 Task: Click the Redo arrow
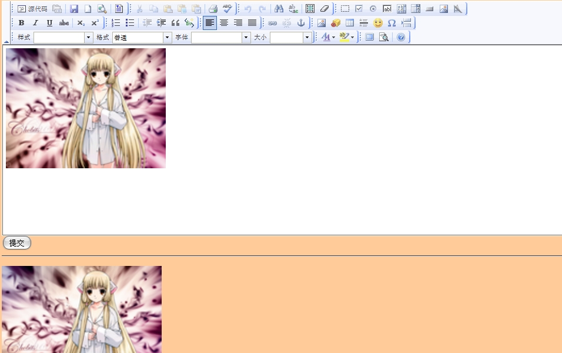pyautogui.click(x=262, y=9)
